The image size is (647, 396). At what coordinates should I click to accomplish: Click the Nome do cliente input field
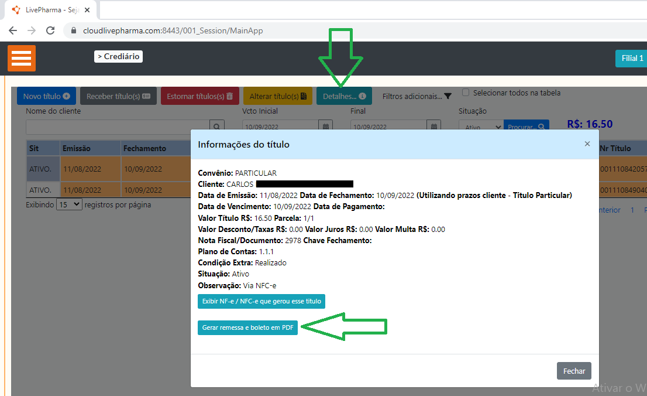pos(117,127)
